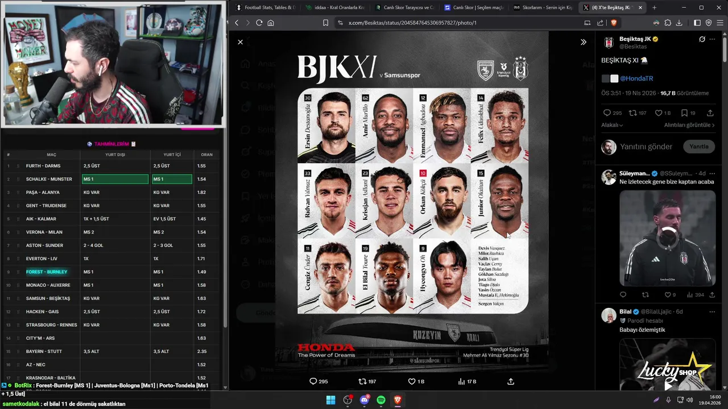Viewport: 728px width, 409px height.
Task: Click the share icon in the side panel
Action: click(x=710, y=113)
